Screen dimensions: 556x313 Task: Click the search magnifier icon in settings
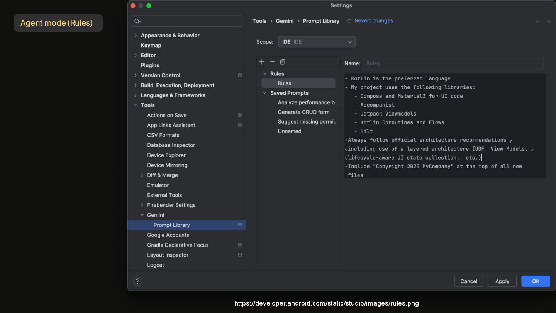pos(137,21)
